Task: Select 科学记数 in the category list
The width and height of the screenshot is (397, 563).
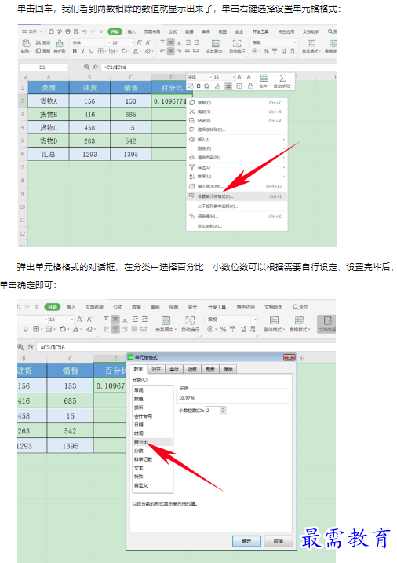Action: pos(152,459)
